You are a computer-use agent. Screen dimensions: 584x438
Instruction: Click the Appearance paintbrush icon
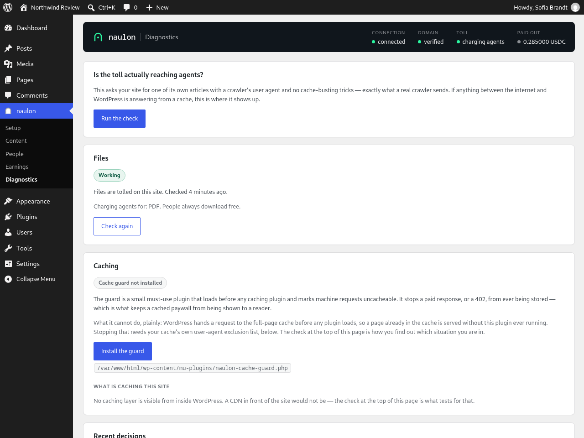click(8, 201)
